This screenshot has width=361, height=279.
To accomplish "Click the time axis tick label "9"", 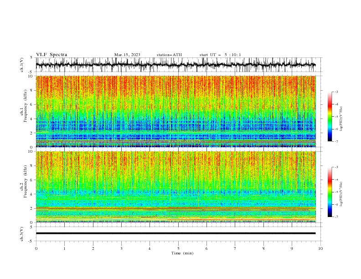I will tap(292, 248).
